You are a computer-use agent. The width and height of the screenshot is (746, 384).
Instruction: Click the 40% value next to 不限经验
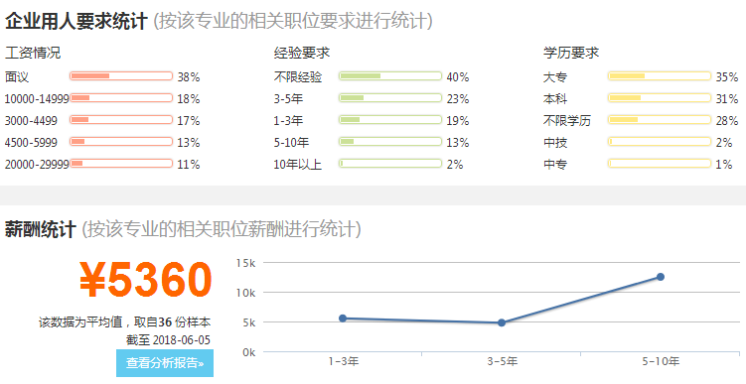click(x=458, y=77)
